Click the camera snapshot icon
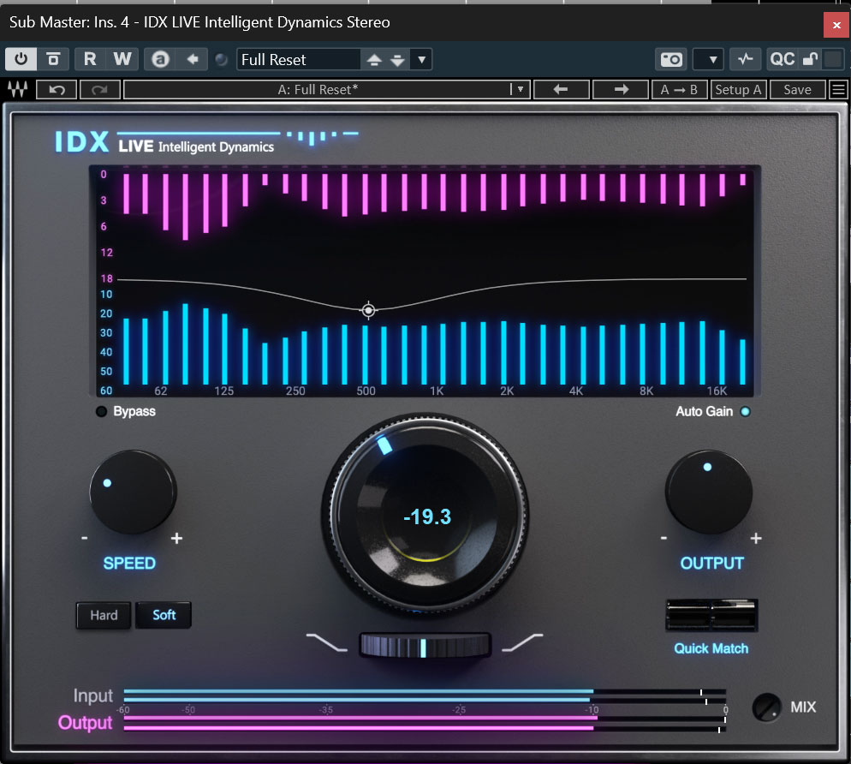Screen dimensions: 851x764 coord(671,59)
